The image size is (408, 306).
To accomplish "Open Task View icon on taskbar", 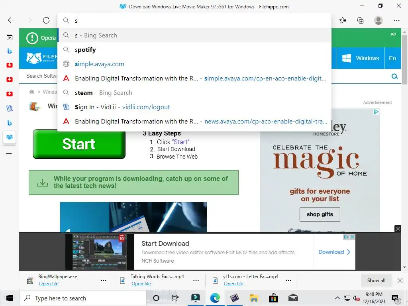I will tap(175, 298).
